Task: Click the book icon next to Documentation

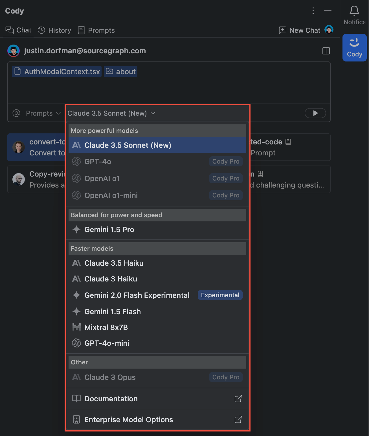Action: point(76,398)
